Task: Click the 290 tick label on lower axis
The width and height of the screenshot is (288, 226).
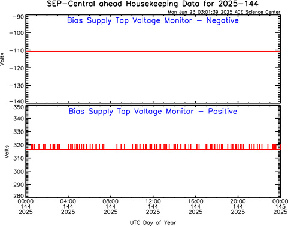Action: click(x=19, y=185)
